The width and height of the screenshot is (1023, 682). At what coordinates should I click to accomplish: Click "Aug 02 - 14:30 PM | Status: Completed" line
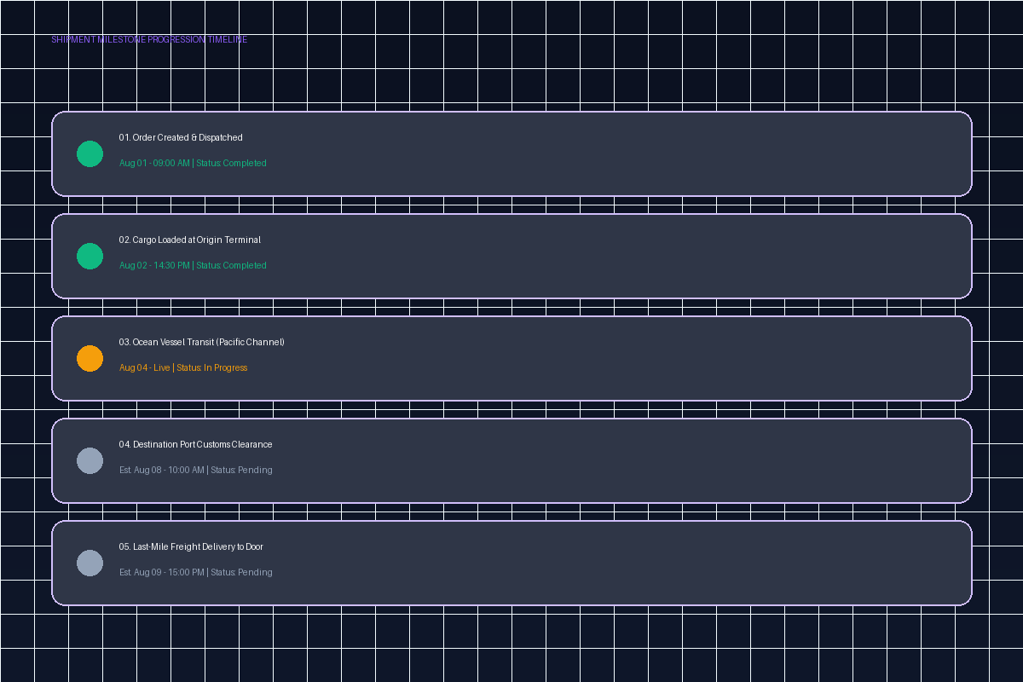pyautogui.click(x=193, y=265)
